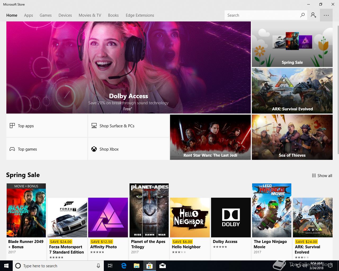The width and height of the screenshot is (339, 271).
Task: Open Mail app from taskbar
Action: click(163, 266)
